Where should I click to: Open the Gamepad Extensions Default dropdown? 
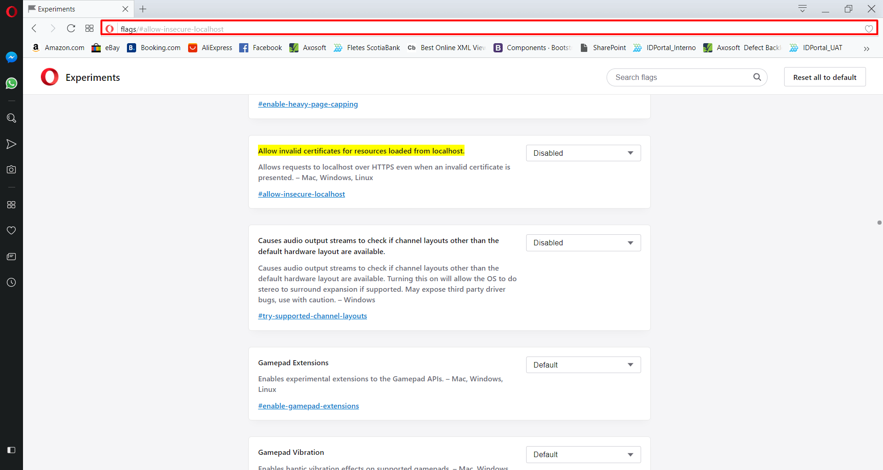(583, 365)
